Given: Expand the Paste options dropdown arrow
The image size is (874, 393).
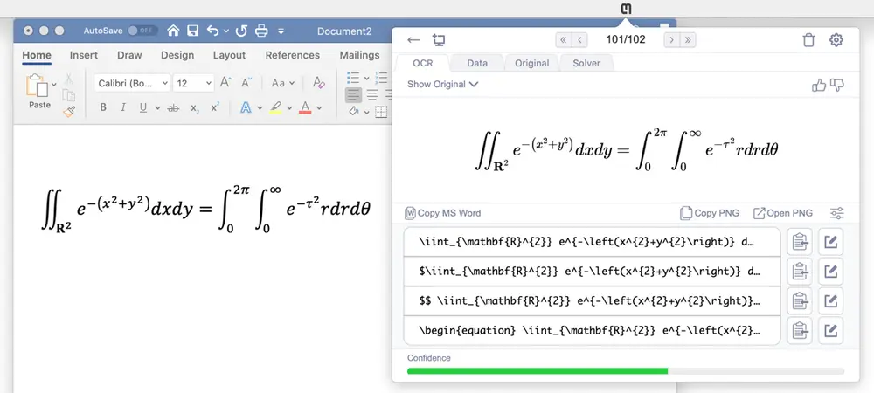Looking at the screenshot, I should tap(54, 85).
